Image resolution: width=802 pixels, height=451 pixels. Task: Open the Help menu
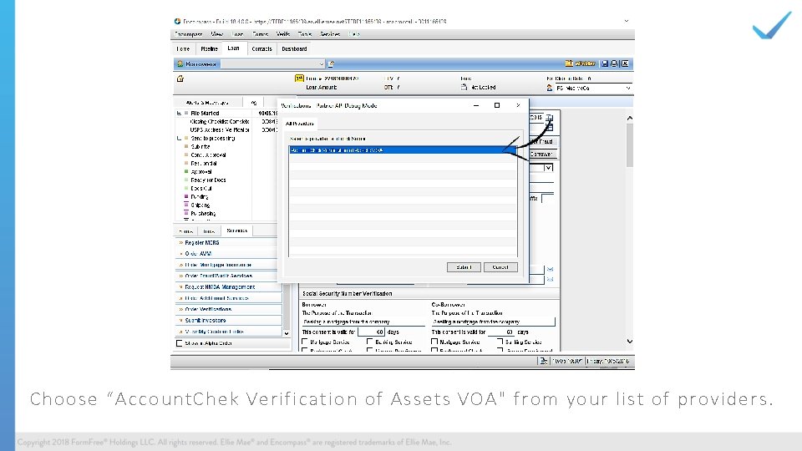(x=354, y=34)
